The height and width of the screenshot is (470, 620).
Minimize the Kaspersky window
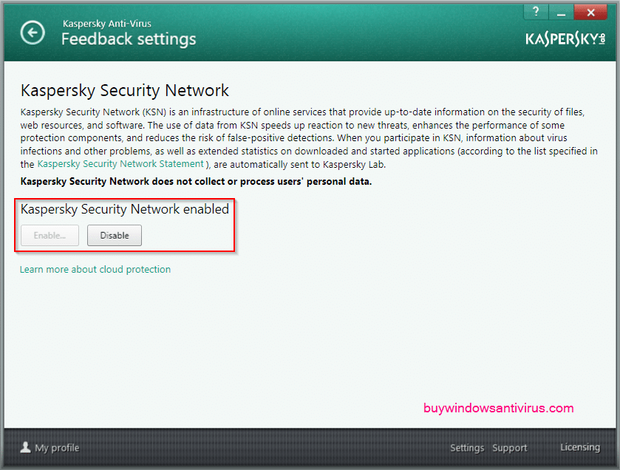tap(561, 12)
